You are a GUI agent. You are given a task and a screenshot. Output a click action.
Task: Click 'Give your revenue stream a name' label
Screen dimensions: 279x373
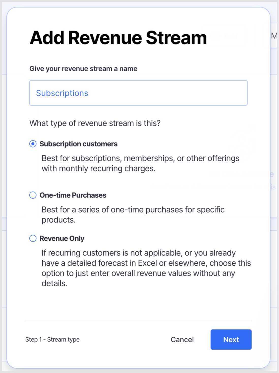click(83, 69)
